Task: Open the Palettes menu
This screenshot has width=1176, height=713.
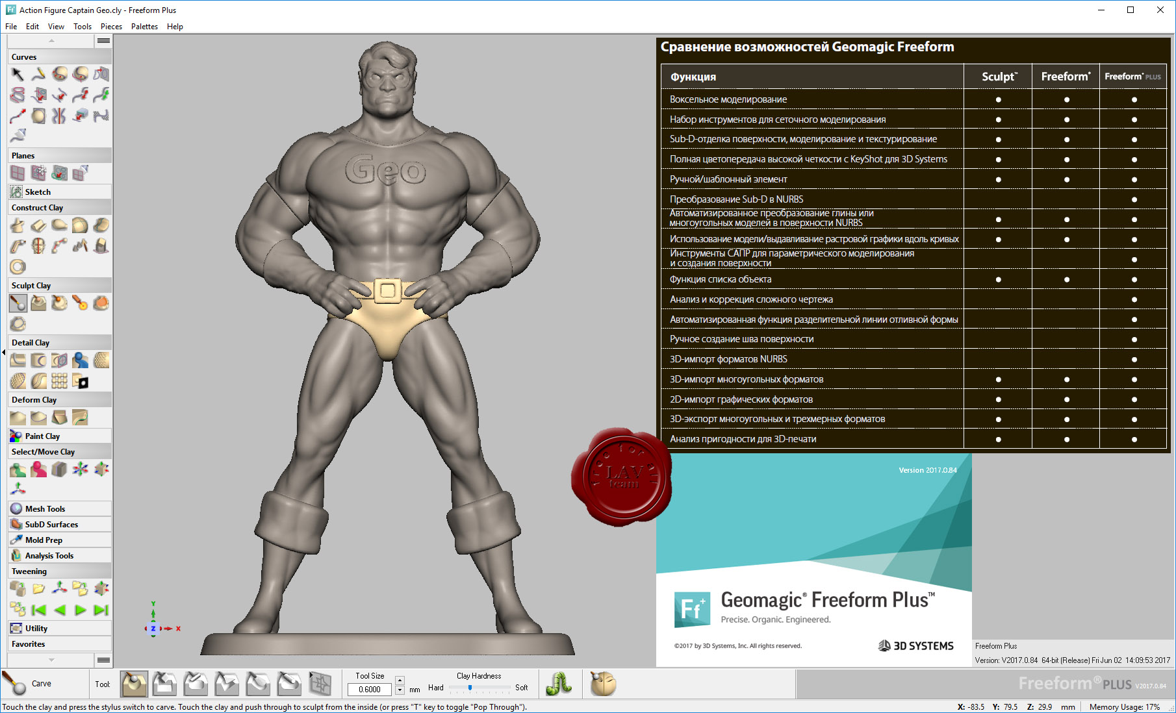Action: click(x=144, y=27)
